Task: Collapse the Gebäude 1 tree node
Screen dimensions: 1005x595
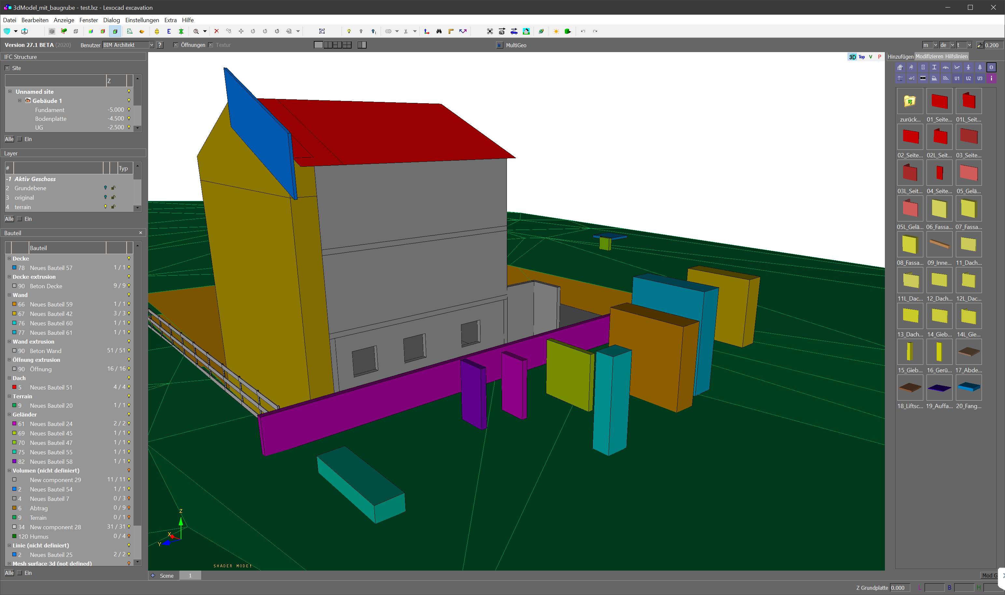Action: coord(20,101)
